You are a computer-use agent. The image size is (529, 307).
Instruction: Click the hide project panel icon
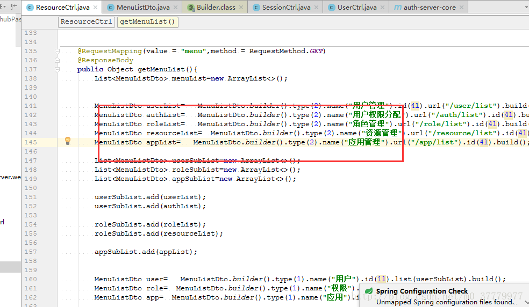(x=13, y=6)
